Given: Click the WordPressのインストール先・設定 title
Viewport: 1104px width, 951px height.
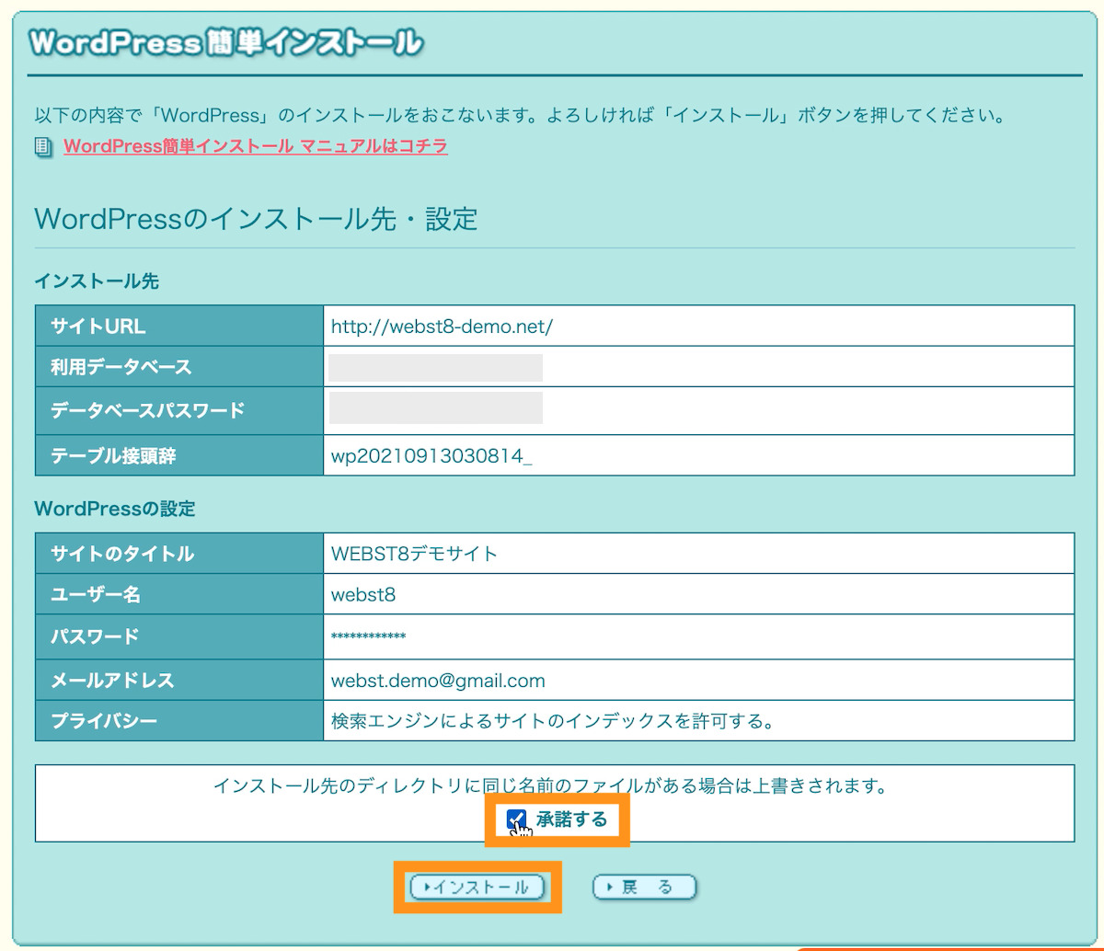Looking at the screenshot, I should 256,219.
